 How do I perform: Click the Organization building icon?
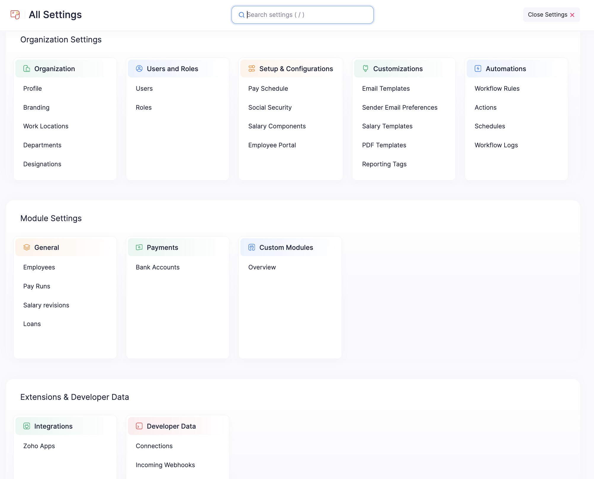pos(27,69)
